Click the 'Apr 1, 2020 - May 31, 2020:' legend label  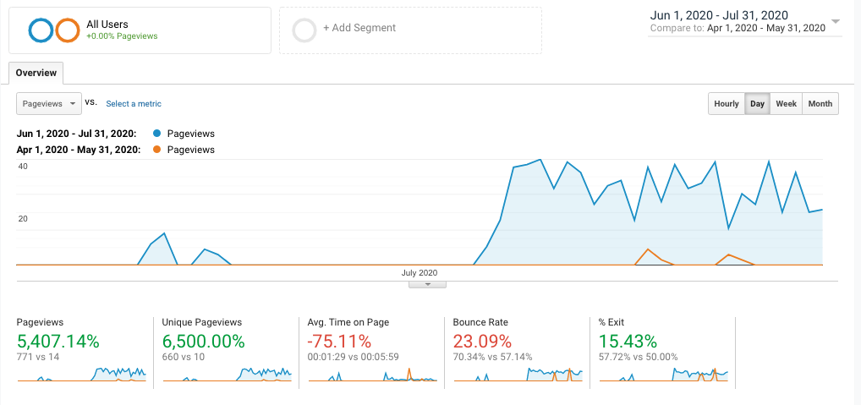tap(77, 150)
